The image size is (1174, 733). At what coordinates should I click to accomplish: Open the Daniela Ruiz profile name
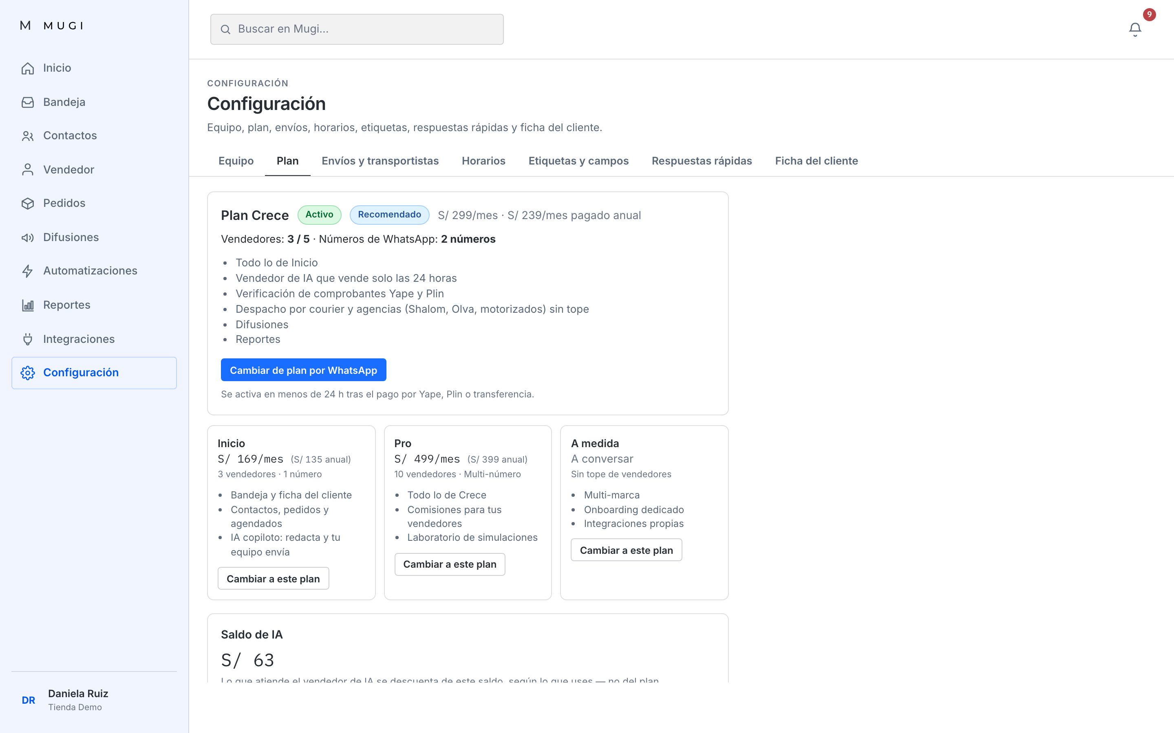(x=78, y=694)
